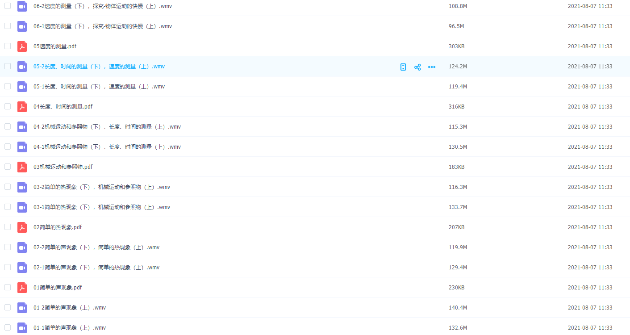Toggle the checkbox for the 05-1长度、时间的测量 video
The width and height of the screenshot is (630, 335).
coord(8,86)
